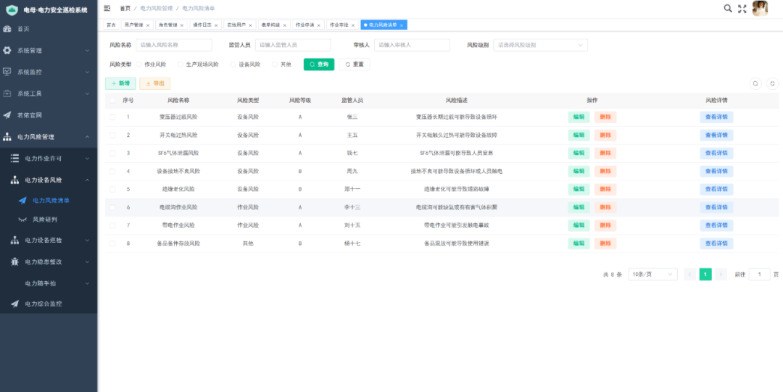Close the 角色管理 tab
Image resolution: width=783 pixels, height=392 pixels.
(x=182, y=25)
